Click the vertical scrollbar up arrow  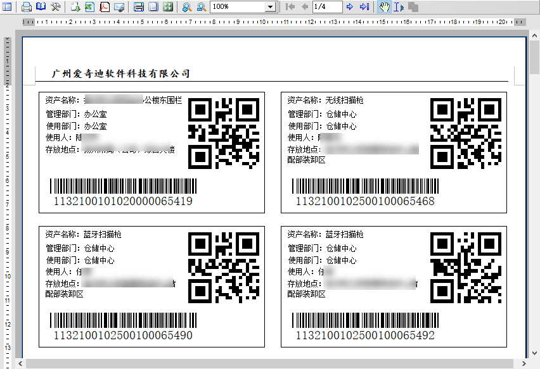pos(534,35)
